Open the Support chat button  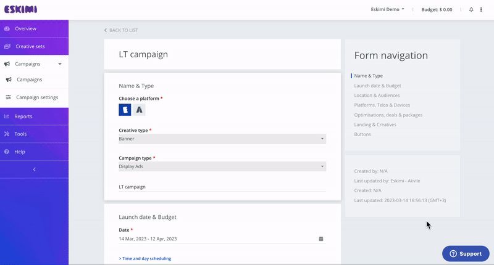[x=466, y=254]
